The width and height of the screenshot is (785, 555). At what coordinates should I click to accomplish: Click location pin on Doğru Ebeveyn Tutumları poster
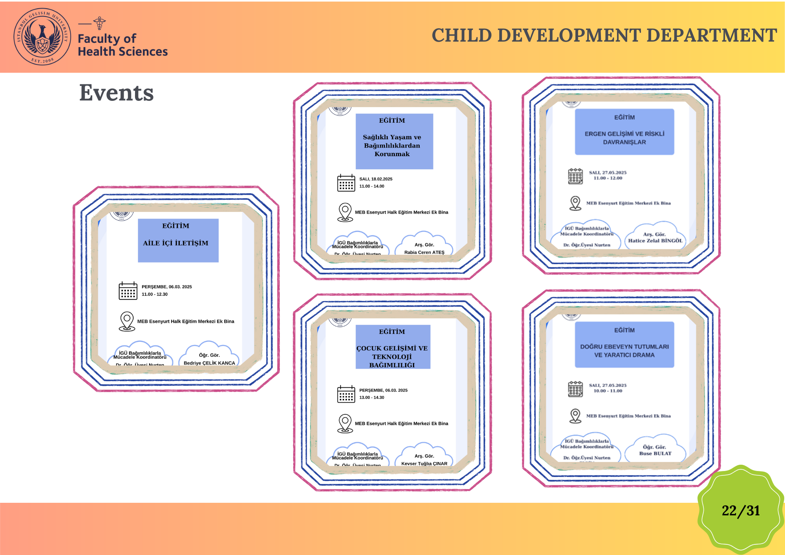(575, 416)
